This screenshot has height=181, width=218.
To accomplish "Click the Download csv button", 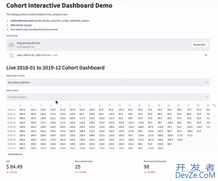I will pyautogui.click(x=15, y=154).
